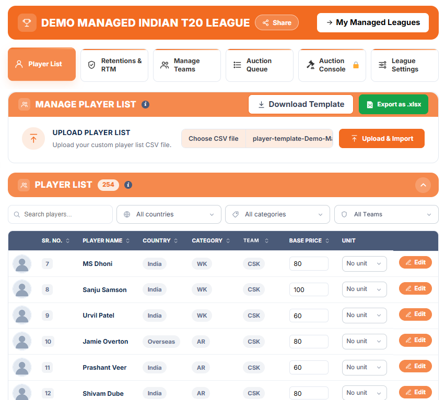Click Download Template button
445x400 pixels.
pos(301,104)
